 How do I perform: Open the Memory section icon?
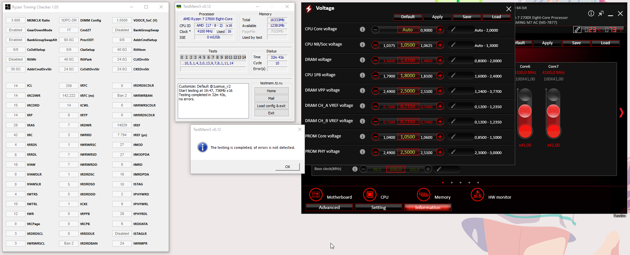(423, 195)
